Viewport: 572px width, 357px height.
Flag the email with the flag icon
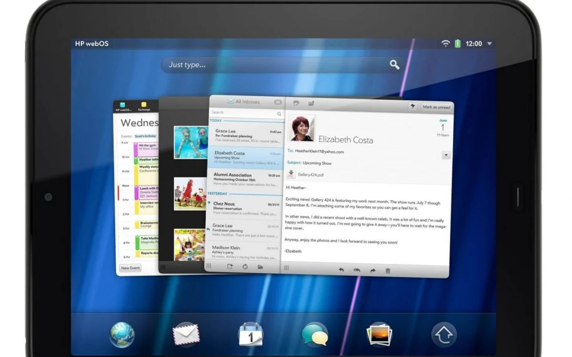coord(413,107)
